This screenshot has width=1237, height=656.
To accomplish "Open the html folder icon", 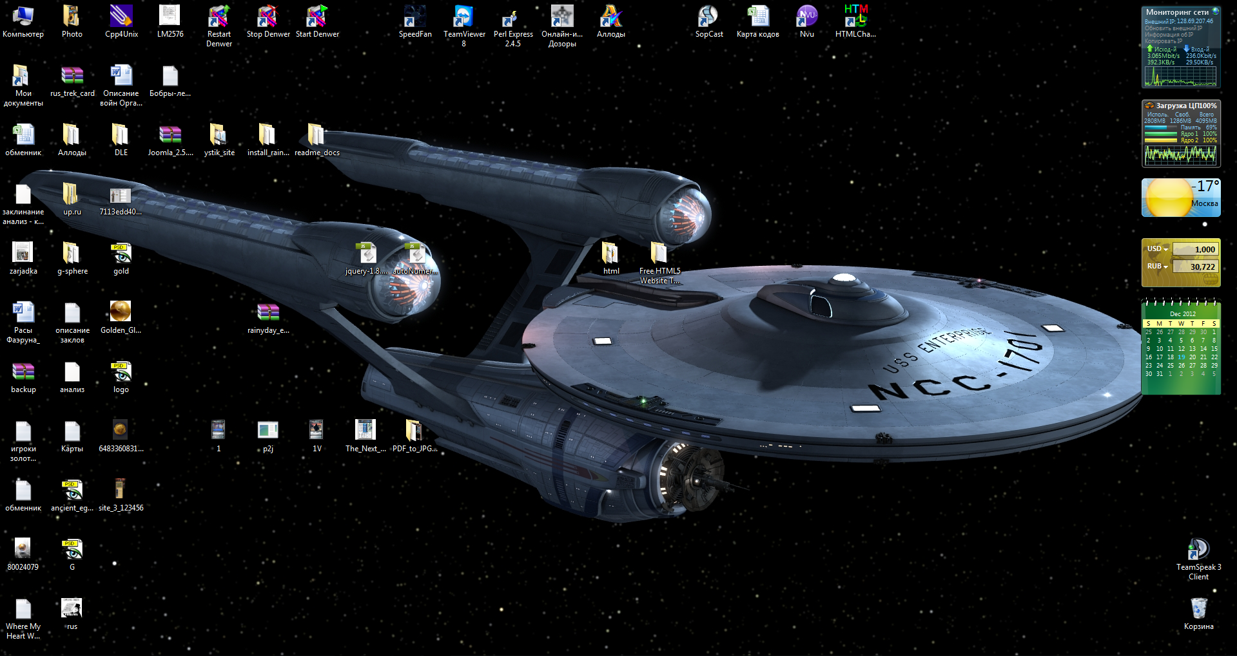I will pos(611,258).
